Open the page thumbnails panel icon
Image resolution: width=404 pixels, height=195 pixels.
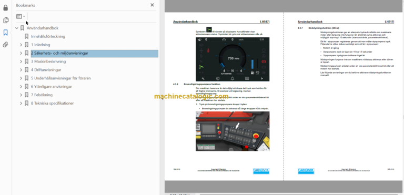pos(5,20)
